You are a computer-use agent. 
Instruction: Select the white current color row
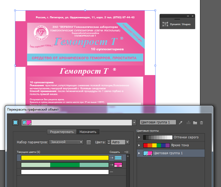tap(65, 172)
